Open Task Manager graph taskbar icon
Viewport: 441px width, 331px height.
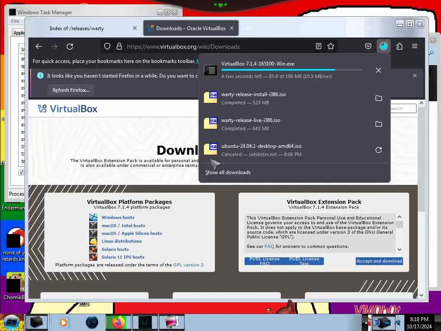pos(145,322)
